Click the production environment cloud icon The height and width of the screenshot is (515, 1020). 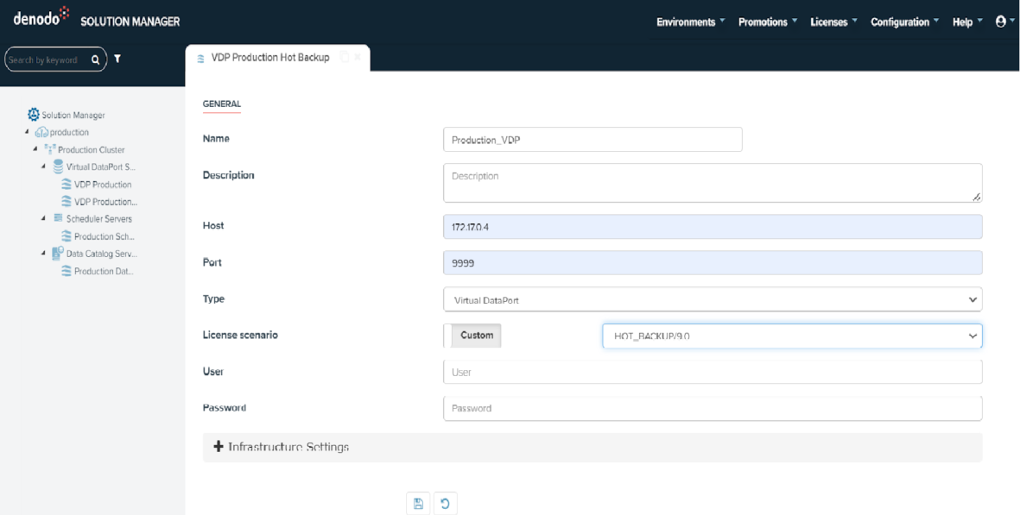(x=41, y=132)
